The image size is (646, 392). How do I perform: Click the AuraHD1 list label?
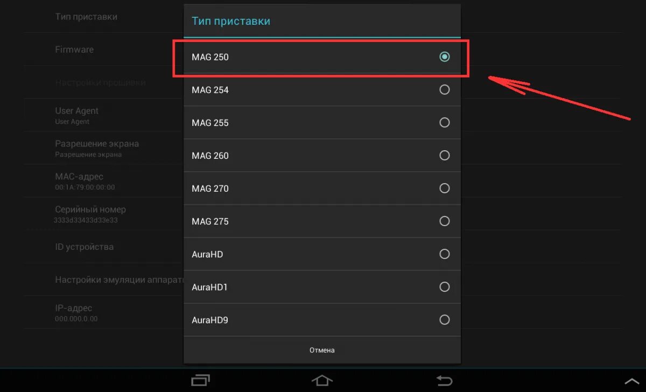(x=209, y=287)
